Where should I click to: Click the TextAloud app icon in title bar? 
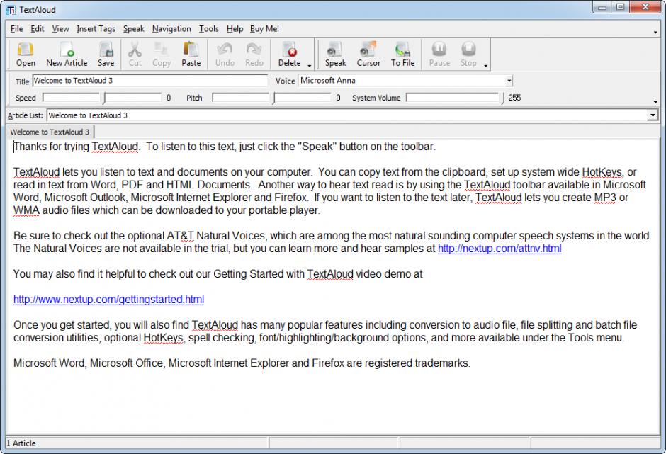pos(11,10)
